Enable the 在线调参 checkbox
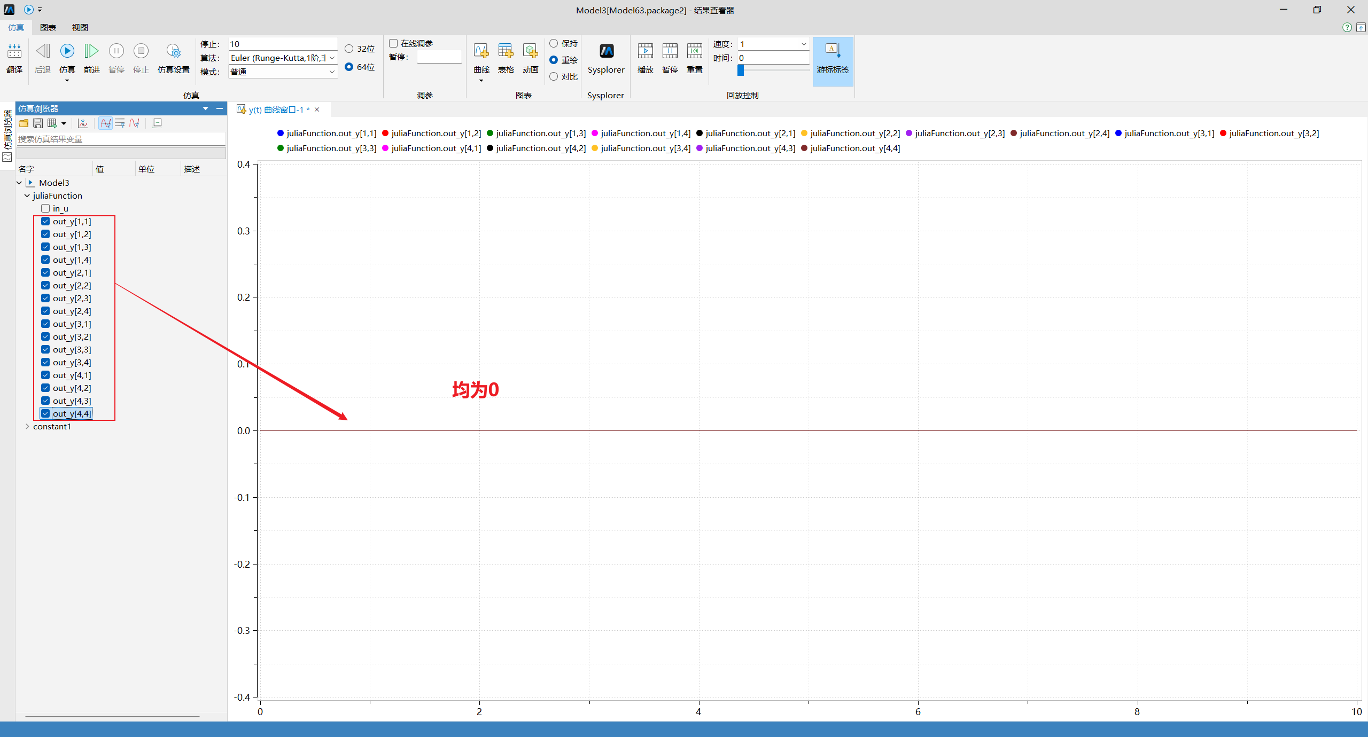 coord(393,43)
